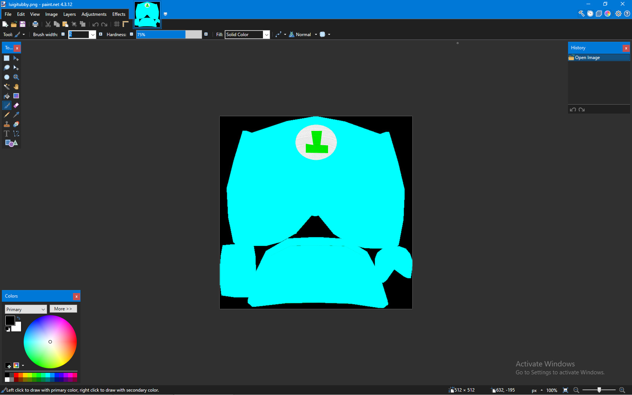
Task: Save the luigitubby image
Action: point(23,24)
